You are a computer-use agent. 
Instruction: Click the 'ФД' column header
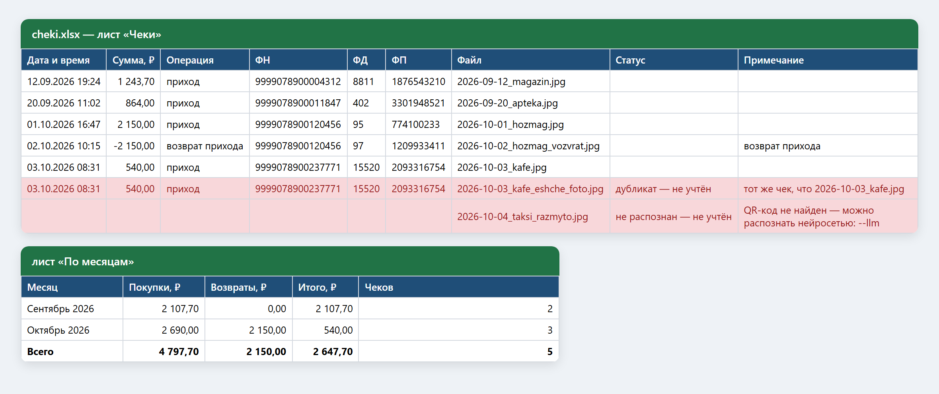(x=366, y=60)
